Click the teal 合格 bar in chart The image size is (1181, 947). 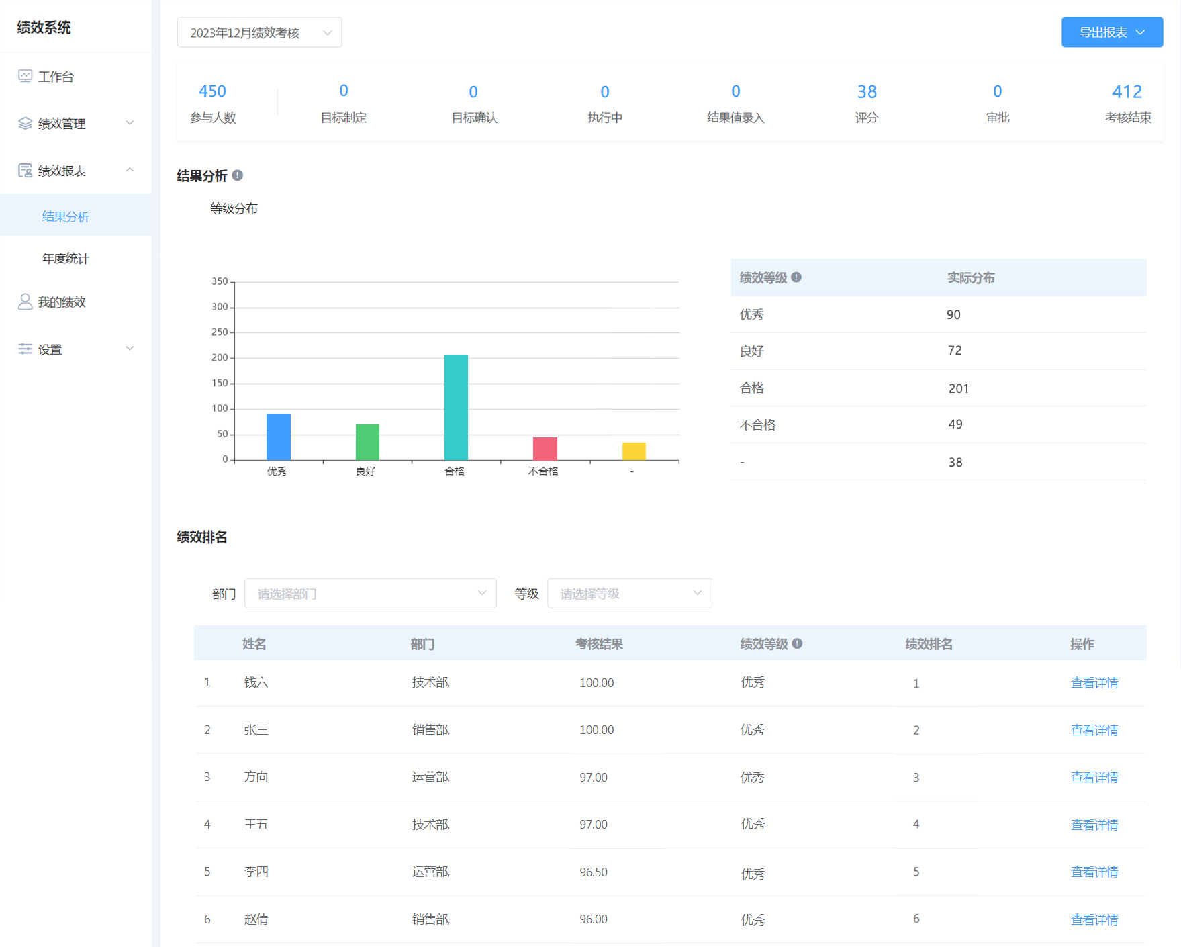[456, 407]
